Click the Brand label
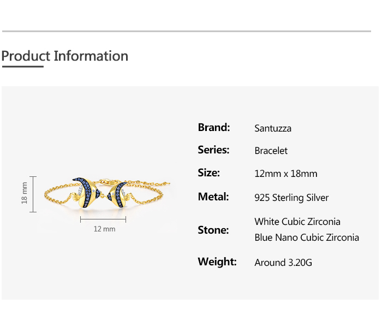Image resolution: width=382 pixels, height=333 pixels. pyautogui.click(x=214, y=128)
